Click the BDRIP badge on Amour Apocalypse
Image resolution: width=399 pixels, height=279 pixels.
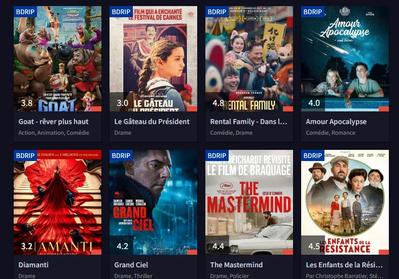[x=312, y=12]
